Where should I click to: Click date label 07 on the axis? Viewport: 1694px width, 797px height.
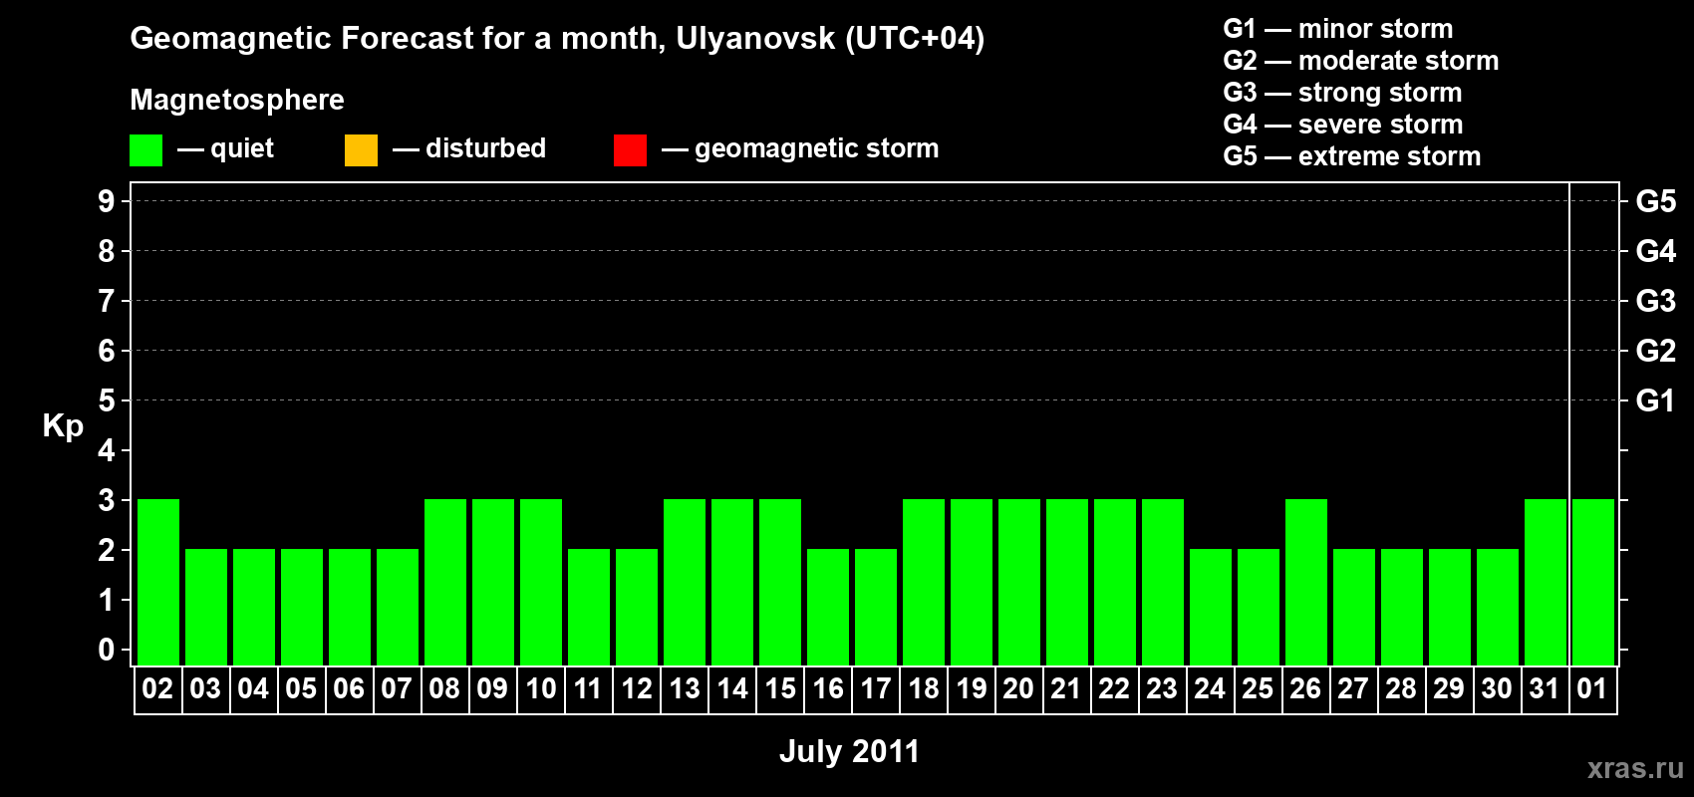397,688
